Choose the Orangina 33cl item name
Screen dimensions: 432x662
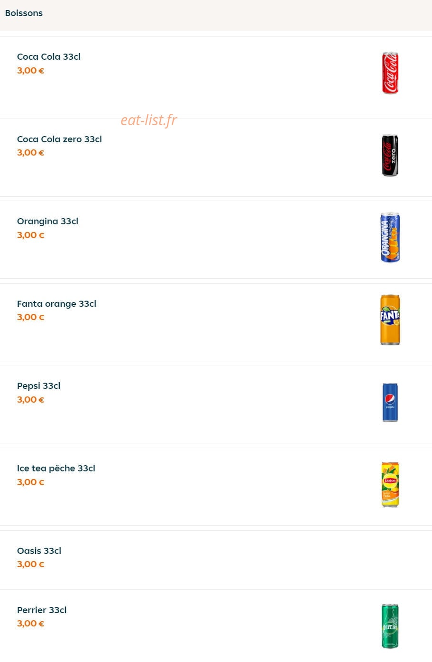(x=47, y=221)
